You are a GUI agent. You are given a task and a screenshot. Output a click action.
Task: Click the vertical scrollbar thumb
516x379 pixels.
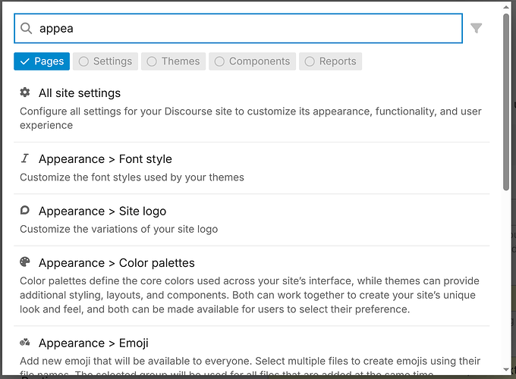click(506, 102)
